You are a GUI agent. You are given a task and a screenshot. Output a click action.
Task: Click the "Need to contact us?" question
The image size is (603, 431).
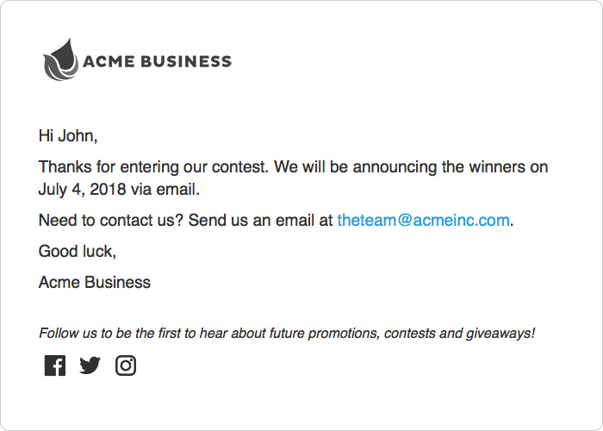[110, 220]
